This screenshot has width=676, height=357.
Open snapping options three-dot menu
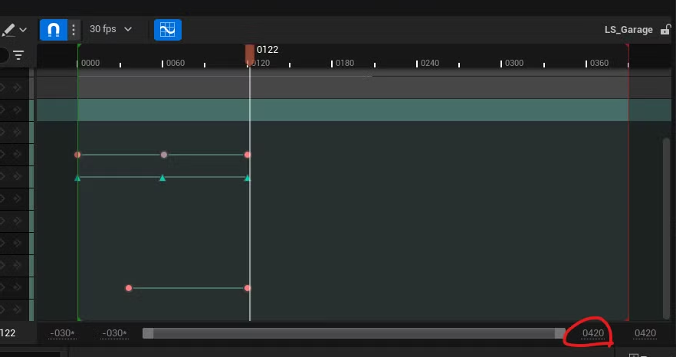(x=74, y=30)
